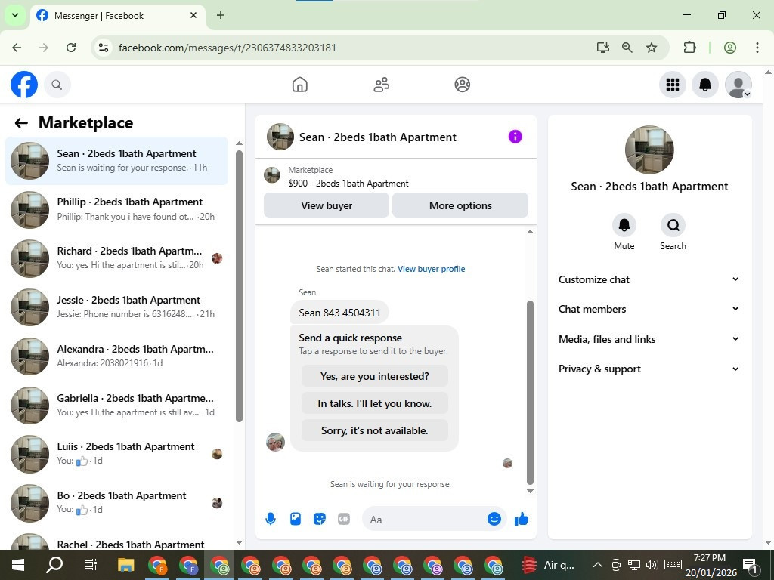This screenshot has height=580, width=774.
Task: Send quick response "Sorry, it's not available."
Action: pyautogui.click(x=375, y=430)
